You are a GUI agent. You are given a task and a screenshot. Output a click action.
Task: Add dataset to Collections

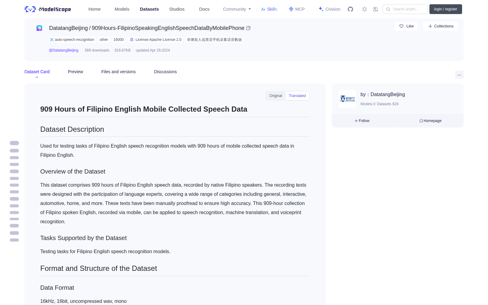coord(440,26)
